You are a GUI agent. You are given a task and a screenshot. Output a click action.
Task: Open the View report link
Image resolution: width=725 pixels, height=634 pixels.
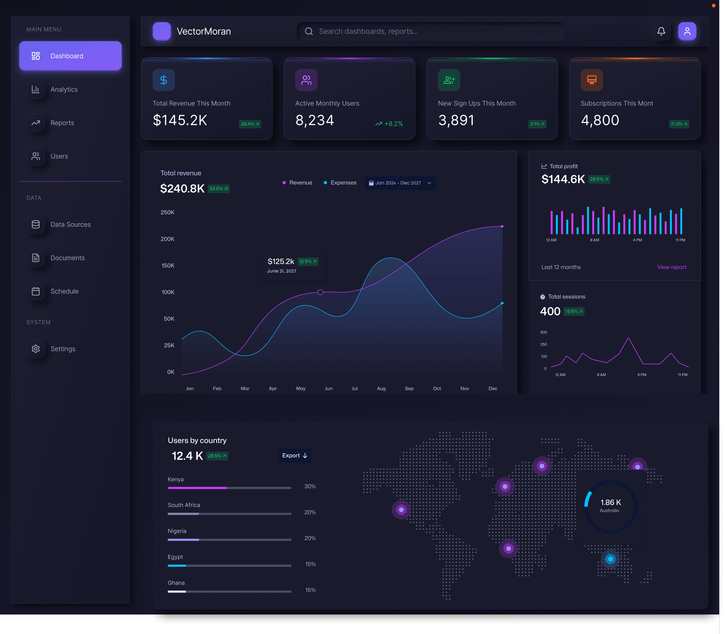[x=671, y=267]
